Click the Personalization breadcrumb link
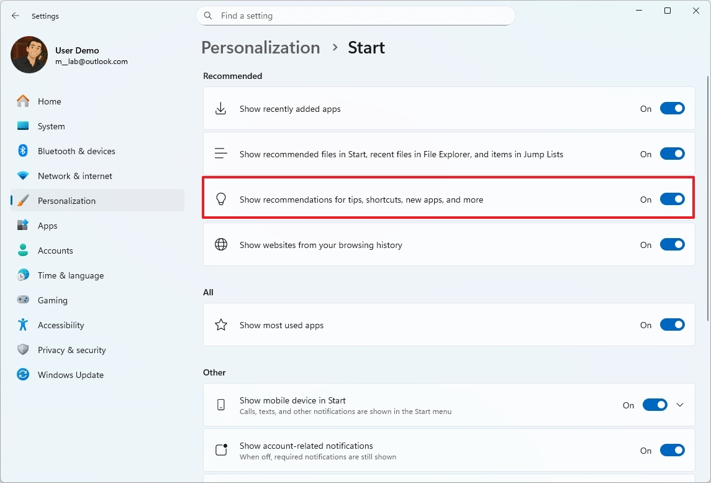The image size is (711, 483). (261, 48)
